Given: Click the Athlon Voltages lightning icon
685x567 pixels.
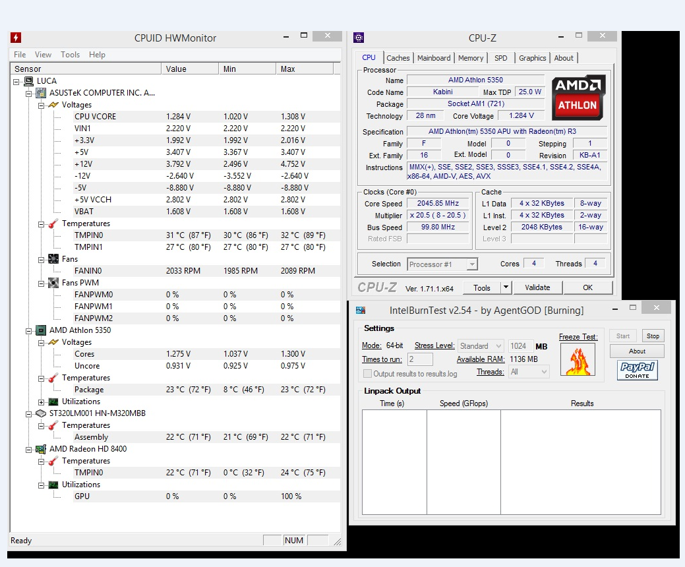Looking at the screenshot, I should point(53,342).
